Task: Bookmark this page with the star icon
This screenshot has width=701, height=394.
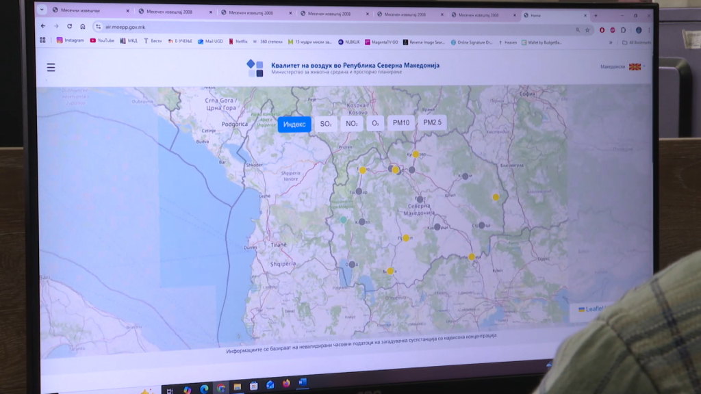Action: coord(588,30)
